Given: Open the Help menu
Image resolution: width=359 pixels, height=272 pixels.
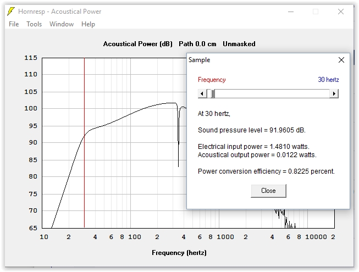Looking at the screenshot, I should click(88, 24).
